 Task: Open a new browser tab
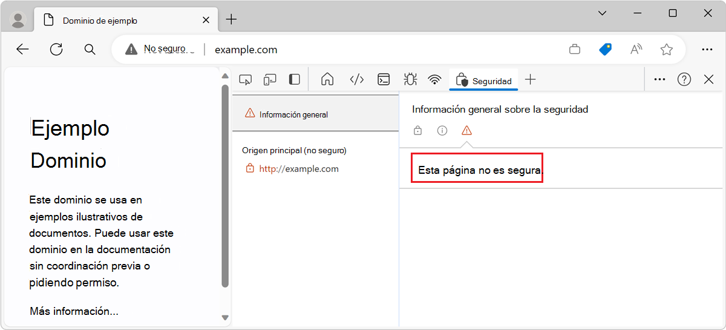(x=231, y=20)
